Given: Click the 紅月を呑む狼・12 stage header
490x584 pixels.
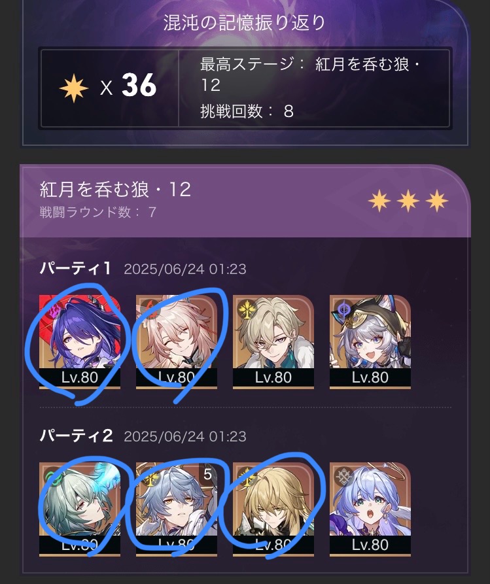Looking at the screenshot, I should (x=116, y=189).
